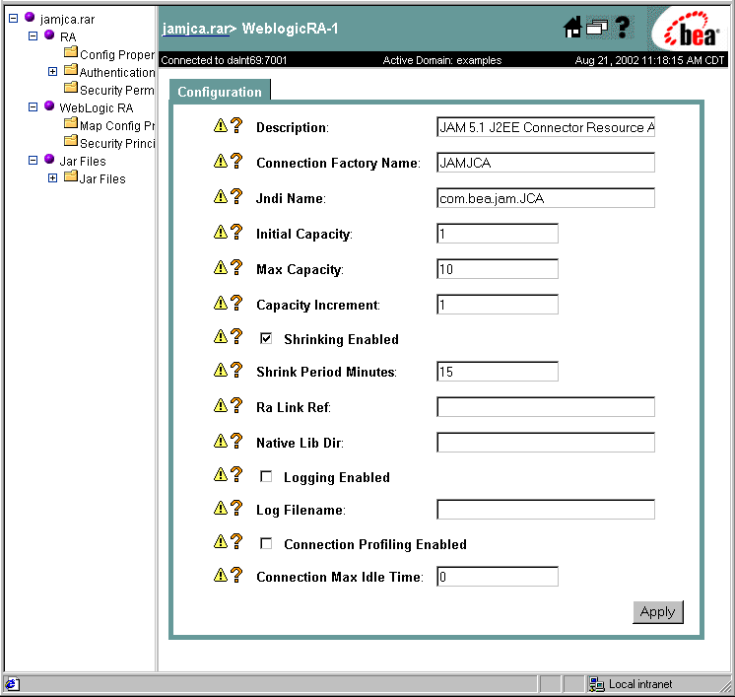Open new window icon in header
This screenshot has height=697, width=735.
tap(597, 28)
